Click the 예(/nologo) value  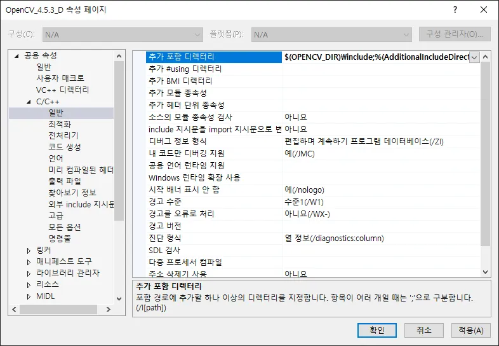pyautogui.click(x=304, y=190)
